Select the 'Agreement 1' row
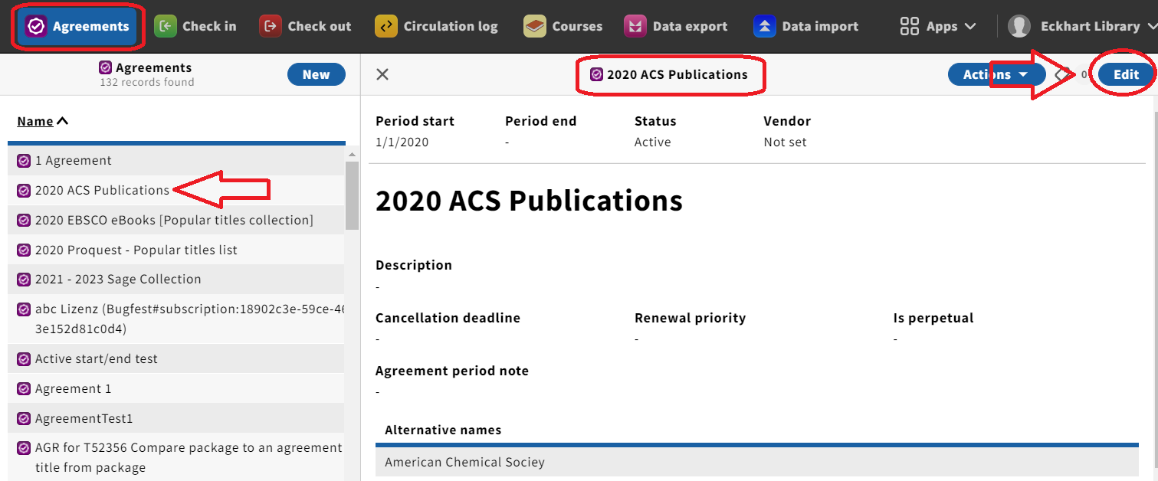 click(176, 388)
